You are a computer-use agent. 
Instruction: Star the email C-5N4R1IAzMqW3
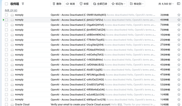click(x=179, y=15)
